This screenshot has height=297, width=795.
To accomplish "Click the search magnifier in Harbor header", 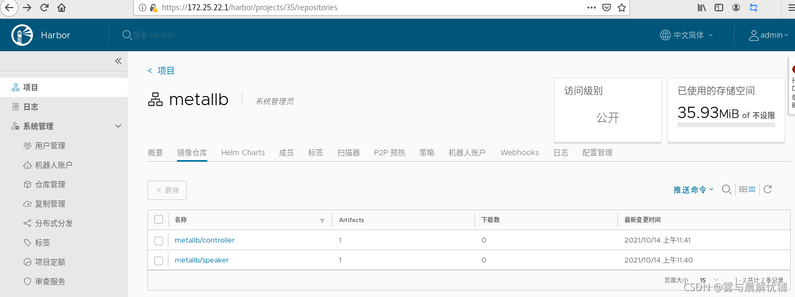I will (x=127, y=35).
